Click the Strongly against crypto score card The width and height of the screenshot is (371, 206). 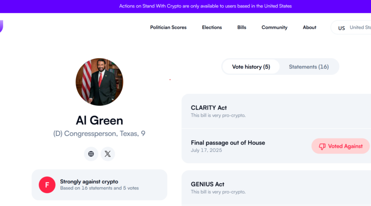tap(99, 185)
